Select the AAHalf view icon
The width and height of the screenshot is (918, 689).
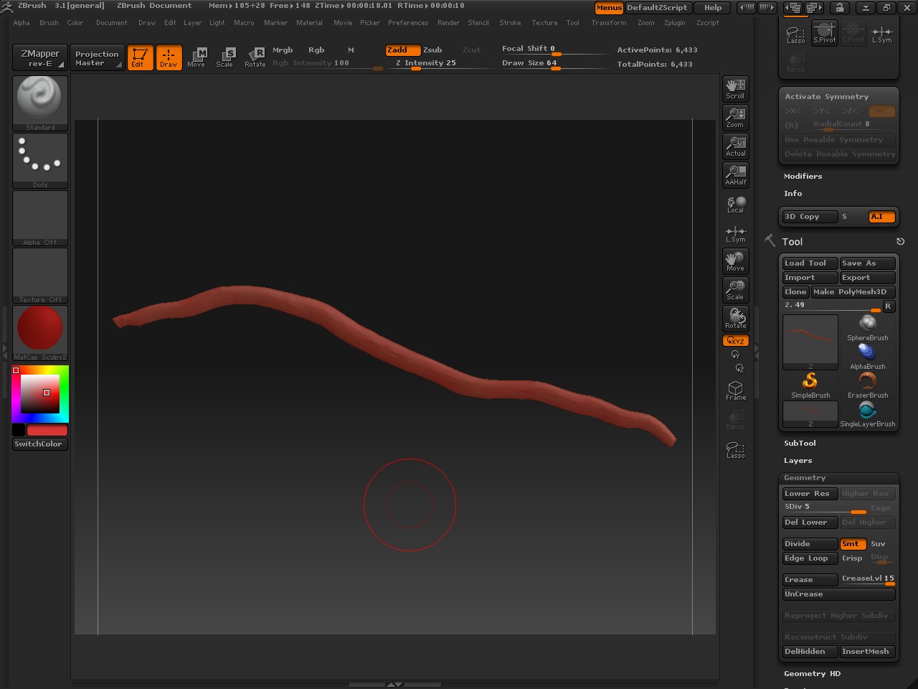735,174
